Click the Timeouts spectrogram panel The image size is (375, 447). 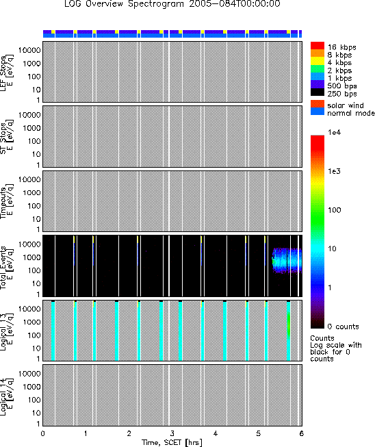(172, 201)
